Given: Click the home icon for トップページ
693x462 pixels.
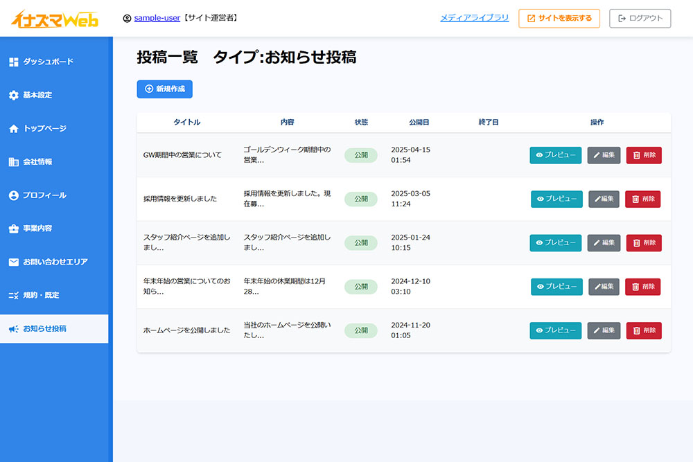Looking at the screenshot, I should coord(14,129).
